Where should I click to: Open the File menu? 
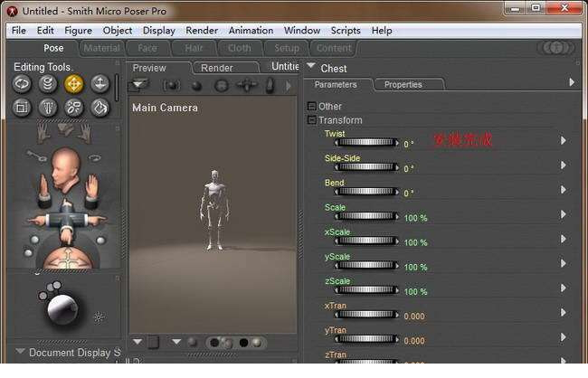[x=19, y=31]
